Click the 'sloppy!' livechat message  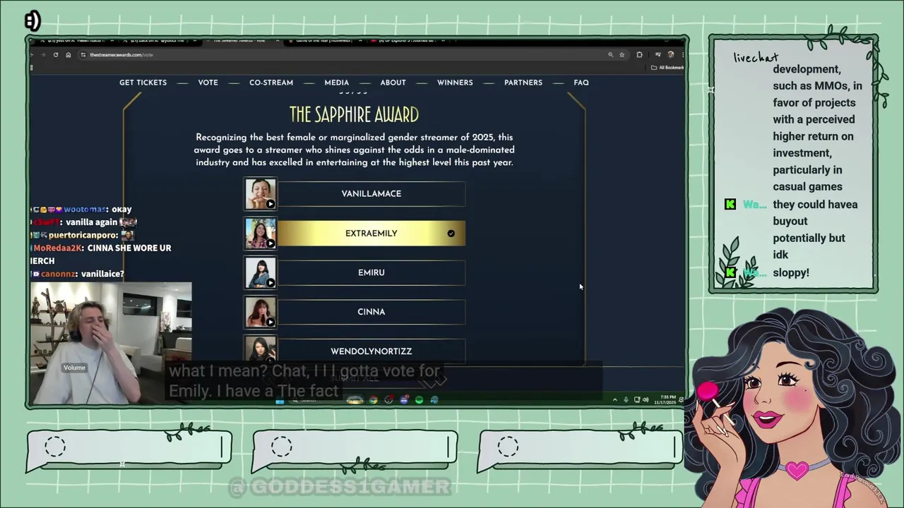pyautogui.click(x=791, y=272)
